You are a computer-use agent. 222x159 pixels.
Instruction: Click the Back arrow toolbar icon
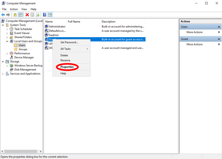[3, 15]
